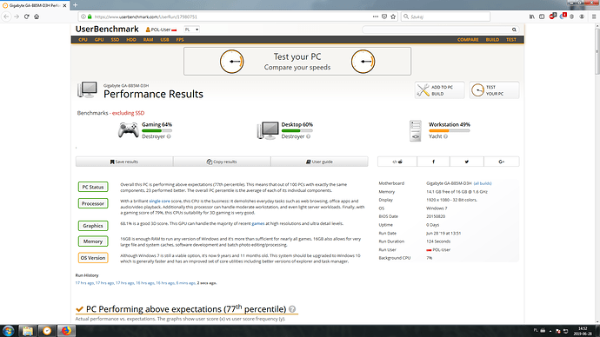Image resolution: width=600 pixels, height=337 pixels.
Task: Select the SSD navigation tab
Action: pos(115,40)
